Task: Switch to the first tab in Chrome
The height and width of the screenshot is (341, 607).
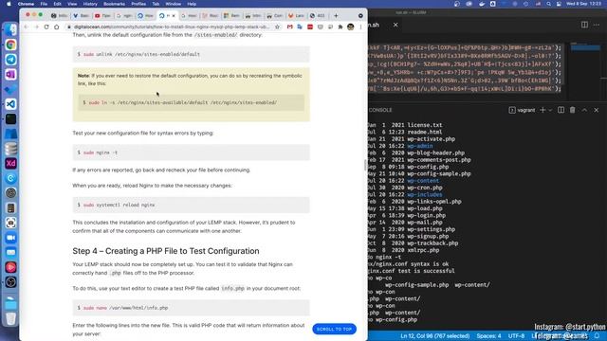Action: click(59, 16)
